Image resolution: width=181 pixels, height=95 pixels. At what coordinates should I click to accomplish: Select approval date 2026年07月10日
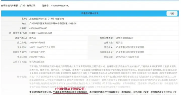click(37, 57)
